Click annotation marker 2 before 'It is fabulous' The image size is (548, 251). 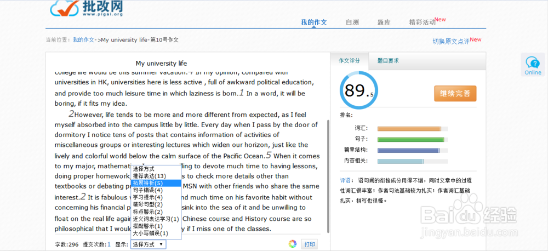[83, 196]
